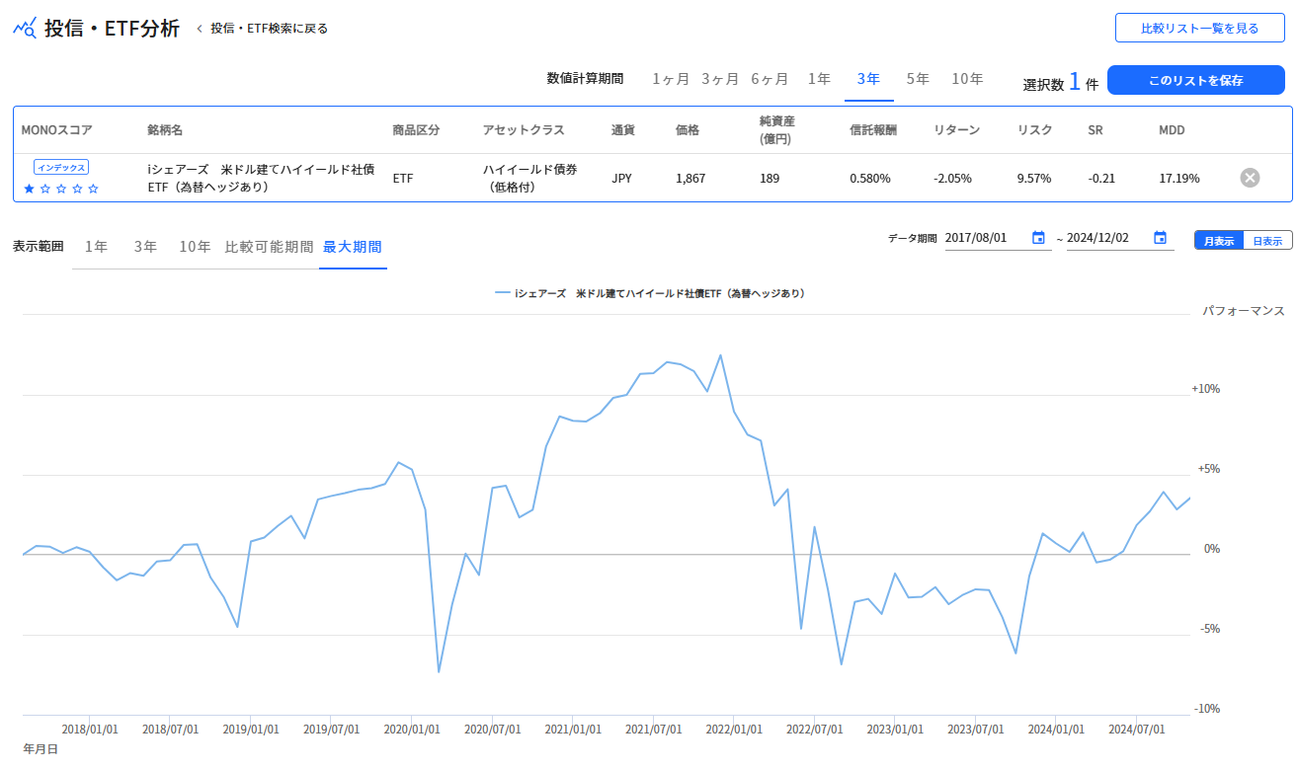This screenshot has width=1298, height=771.
Task: Open the end date calendar icon
Action: coord(1161,238)
